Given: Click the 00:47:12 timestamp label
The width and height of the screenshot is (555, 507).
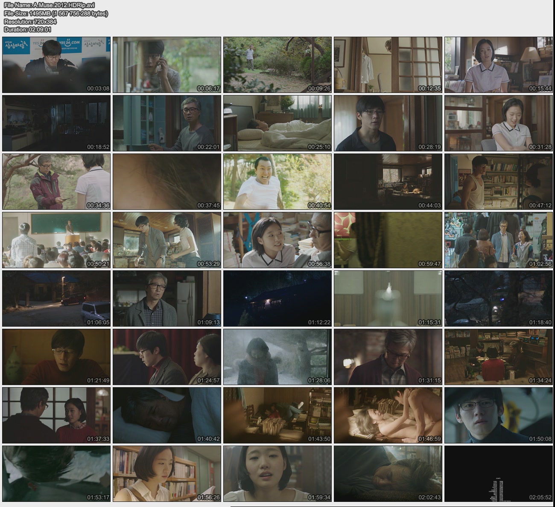Looking at the screenshot, I should click(540, 206).
